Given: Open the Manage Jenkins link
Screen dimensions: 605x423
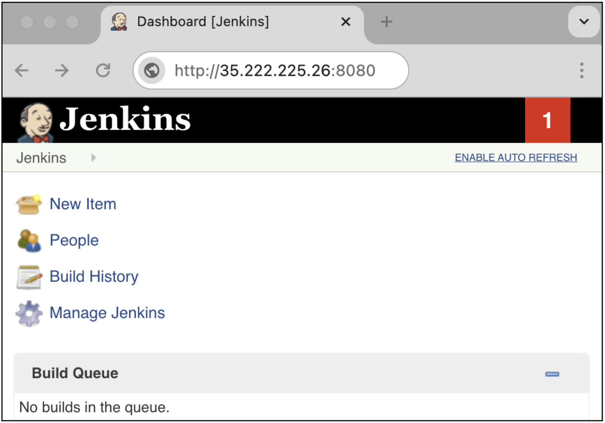Looking at the screenshot, I should click(107, 313).
